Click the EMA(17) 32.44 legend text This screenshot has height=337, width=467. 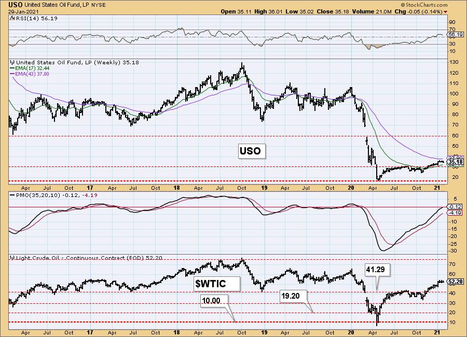click(32, 68)
